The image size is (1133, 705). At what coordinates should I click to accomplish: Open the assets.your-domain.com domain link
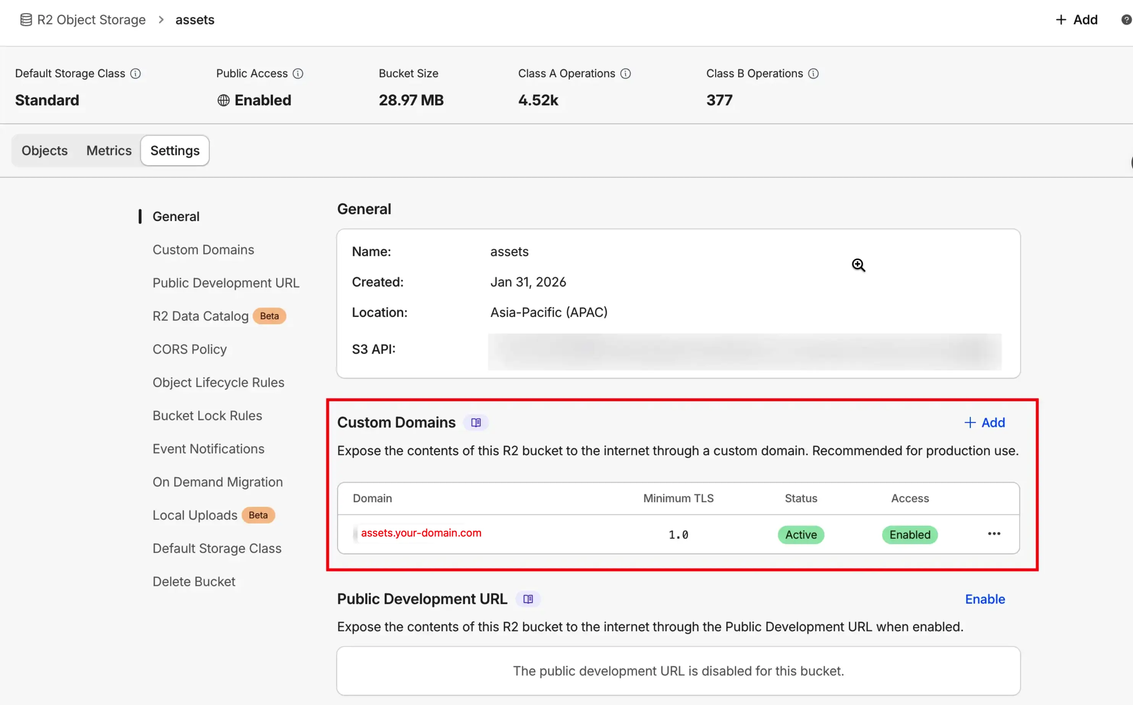click(x=421, y=533)
